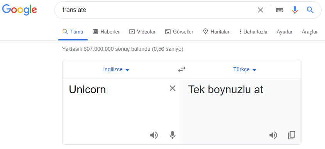This screenshot has height=149, width=325.
Task: Open the Türkçe target language dropdown
Action: tap(245, 70)
